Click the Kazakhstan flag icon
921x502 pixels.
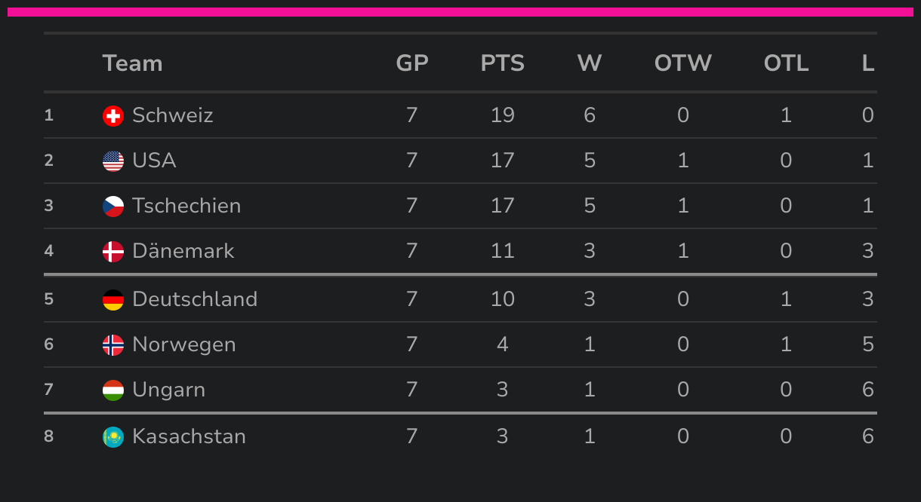113,436
